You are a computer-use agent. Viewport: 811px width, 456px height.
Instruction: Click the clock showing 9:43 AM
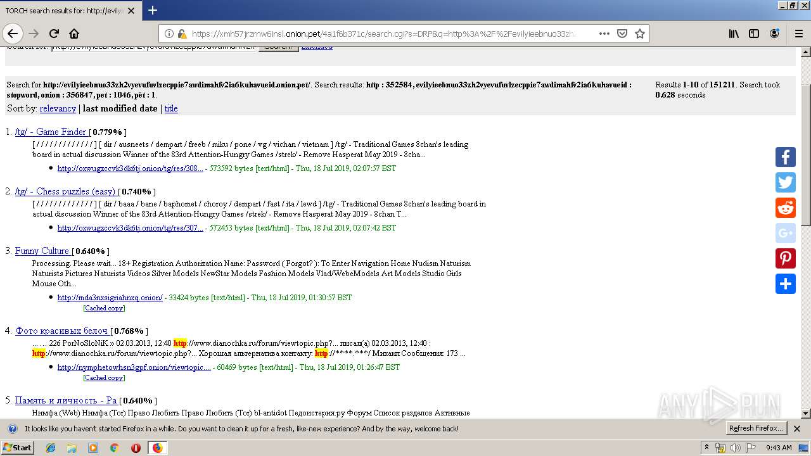(779, 448)
